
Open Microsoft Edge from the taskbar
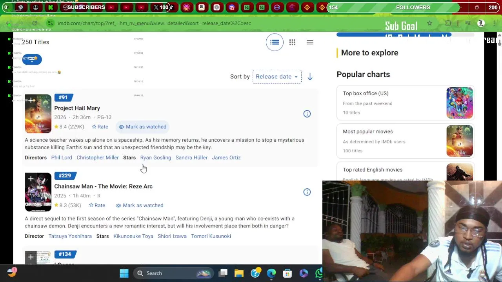(271, 273)
